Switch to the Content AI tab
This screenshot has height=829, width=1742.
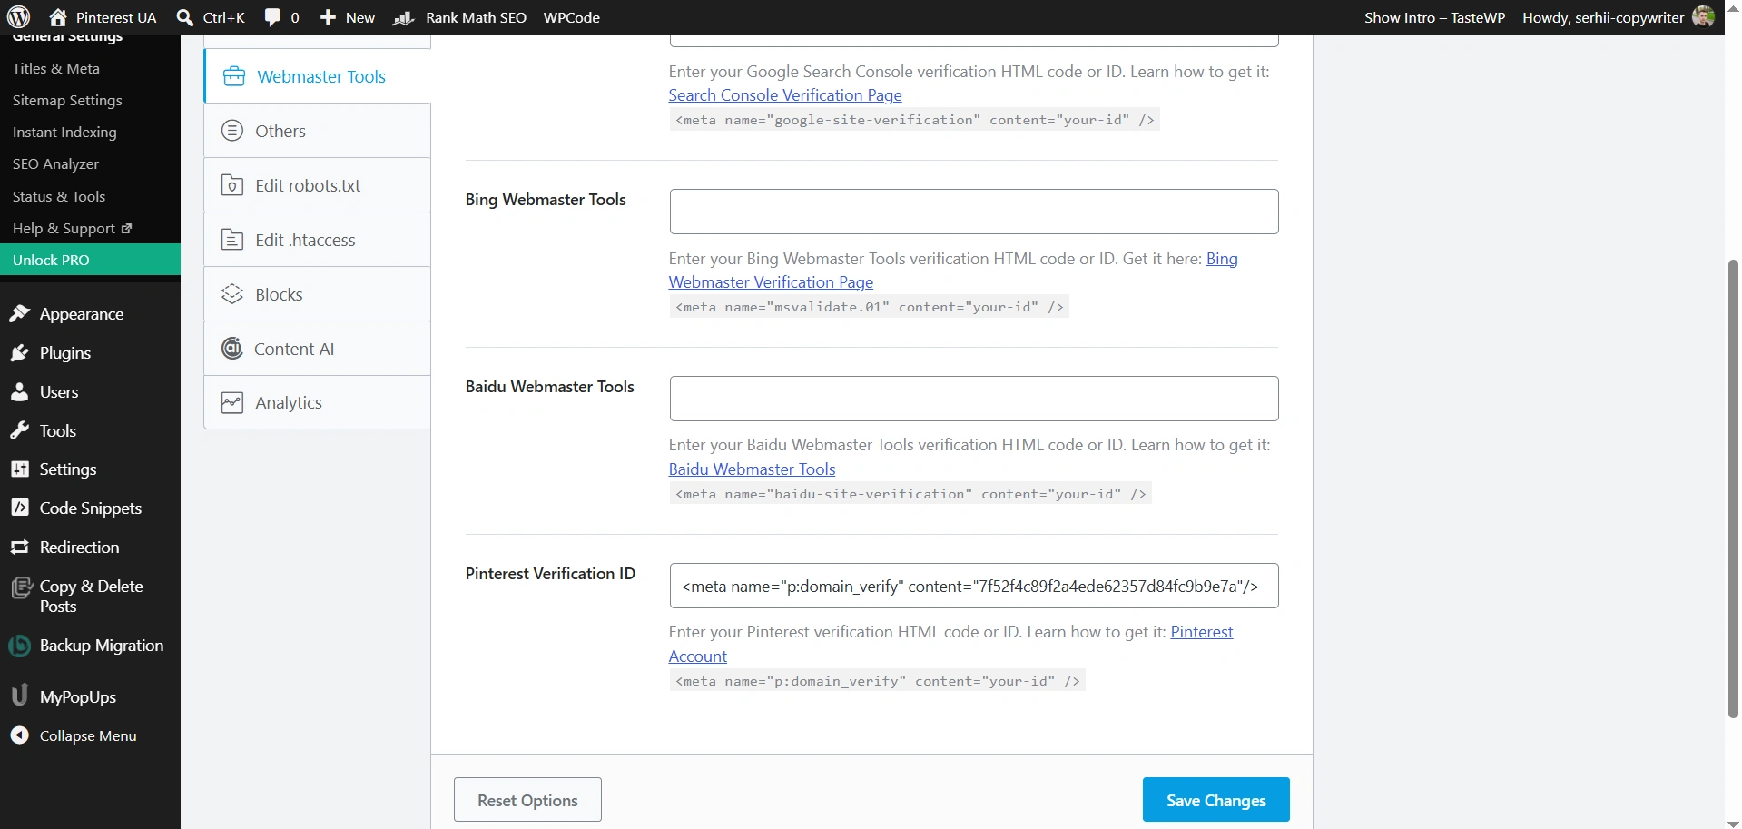click(318, 349)
